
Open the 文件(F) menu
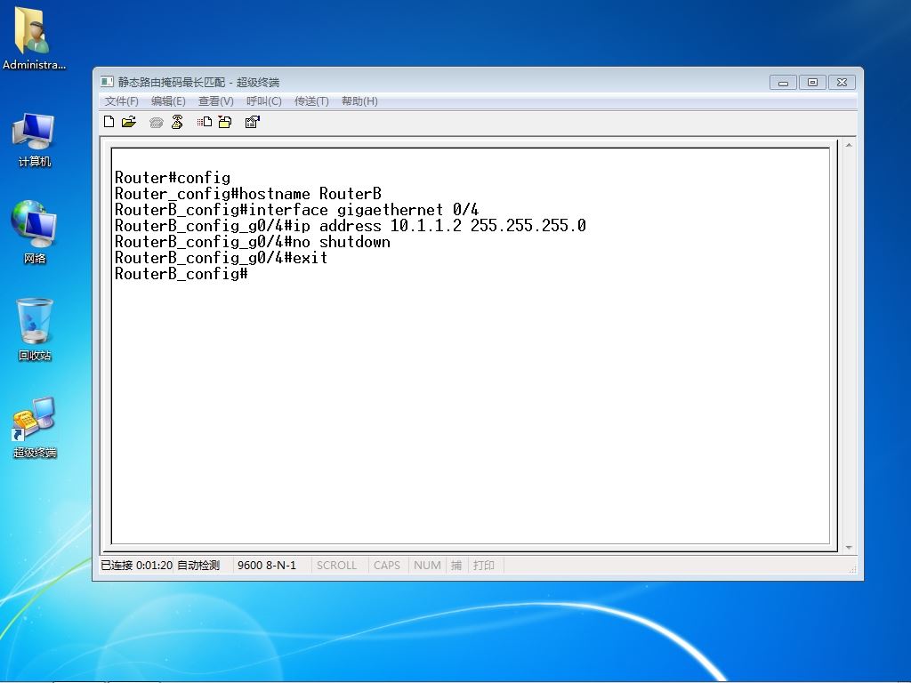click(x=121, y=101)
